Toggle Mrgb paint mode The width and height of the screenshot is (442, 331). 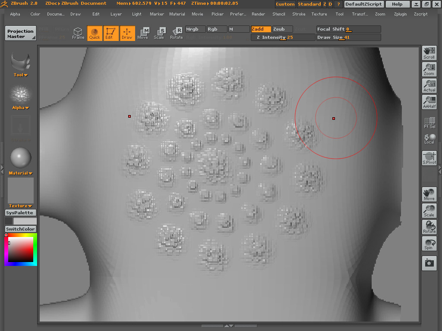coord(195,29)
